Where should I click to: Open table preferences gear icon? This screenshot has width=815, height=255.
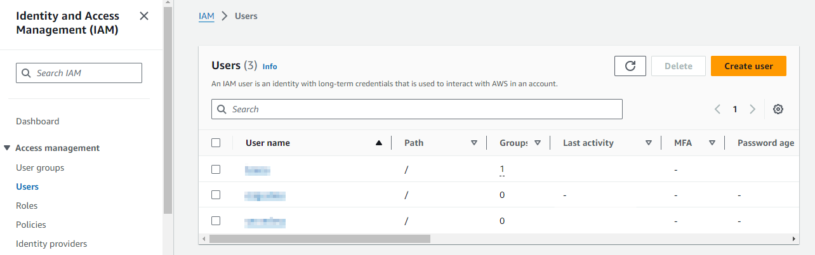point(778,109)
